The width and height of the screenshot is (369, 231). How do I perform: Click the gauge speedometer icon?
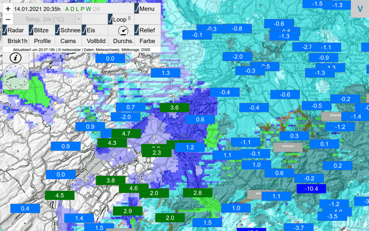coord(123,31)
